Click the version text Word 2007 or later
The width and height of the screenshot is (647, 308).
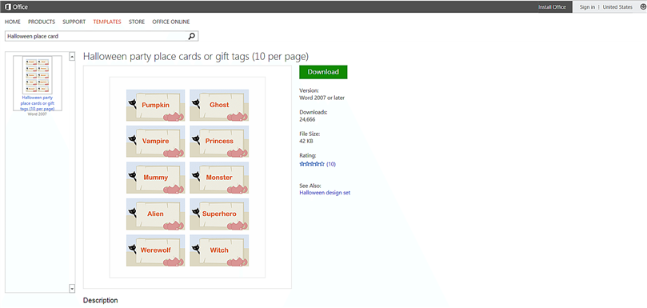[322, 98]
